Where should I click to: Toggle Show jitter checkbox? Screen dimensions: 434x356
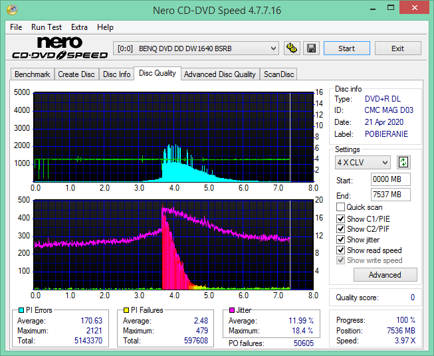tap(340, 240)
